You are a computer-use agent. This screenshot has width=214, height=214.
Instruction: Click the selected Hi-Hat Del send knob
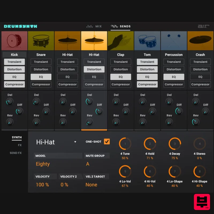(89, 101)
